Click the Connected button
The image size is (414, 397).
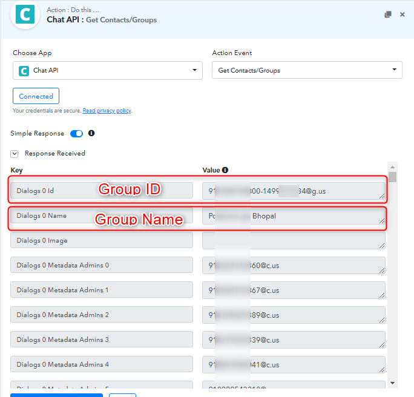pyautogui.click(x=36, y=96)
